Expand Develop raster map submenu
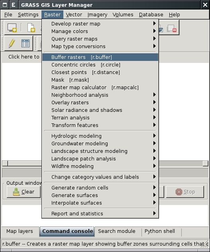 tap(100, 24)
